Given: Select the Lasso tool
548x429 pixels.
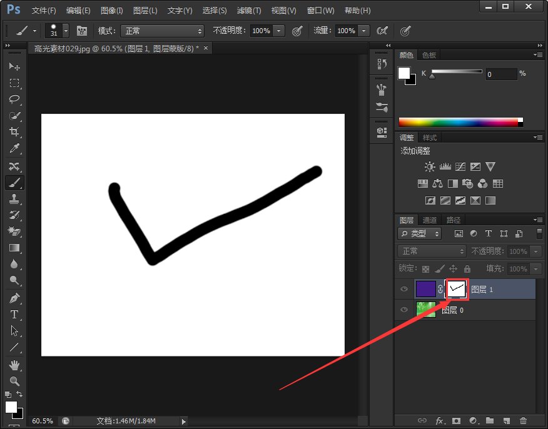Looking at the screenshot, I should [14, 99].
